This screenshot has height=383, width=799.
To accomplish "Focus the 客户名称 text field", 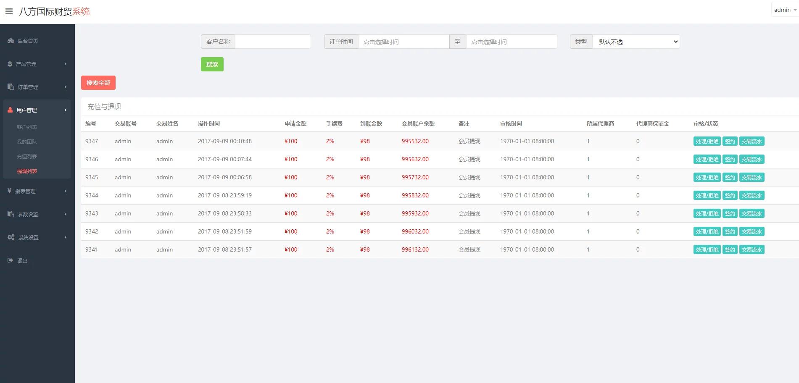I will (273, 42).
